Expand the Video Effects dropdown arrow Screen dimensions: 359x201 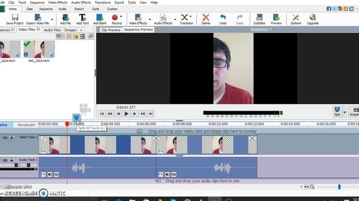(150, 20)
